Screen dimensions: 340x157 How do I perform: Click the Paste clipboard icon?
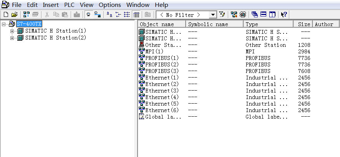pyautogui.click(x=65, y=15)
